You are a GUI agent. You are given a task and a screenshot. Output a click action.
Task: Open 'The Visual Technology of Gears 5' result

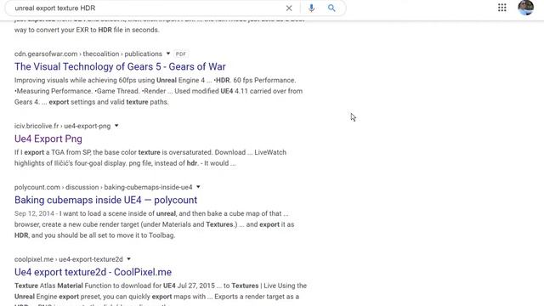click(x=120, y=66)
